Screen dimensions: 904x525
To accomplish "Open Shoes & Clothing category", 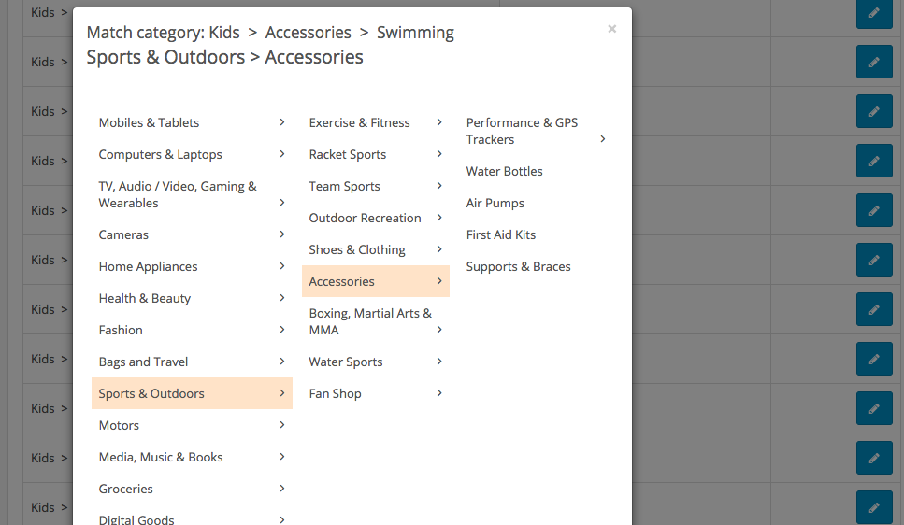I will 357,249.
